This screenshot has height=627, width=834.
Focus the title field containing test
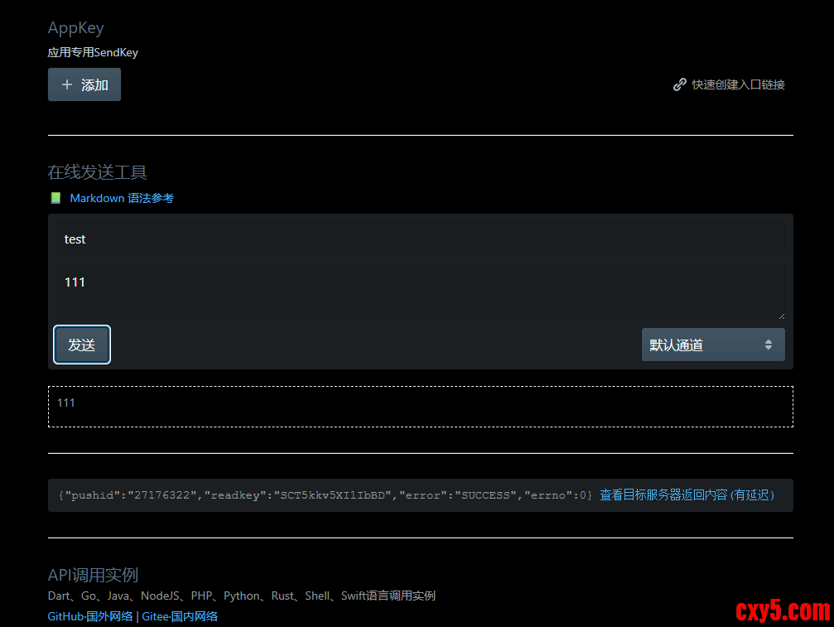pyautogui.click(x=420, y=239)
